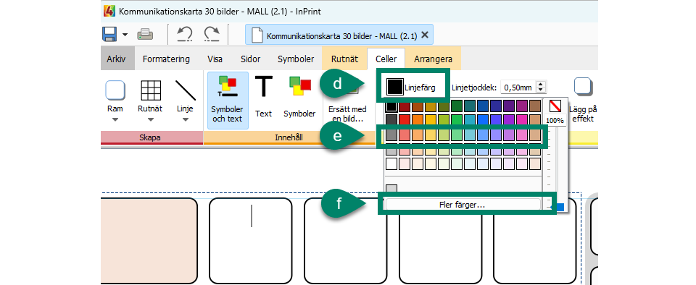This screenshot has width=696, height=285.
Task: Click Ersätt med en bild
Action: [347, 114]
